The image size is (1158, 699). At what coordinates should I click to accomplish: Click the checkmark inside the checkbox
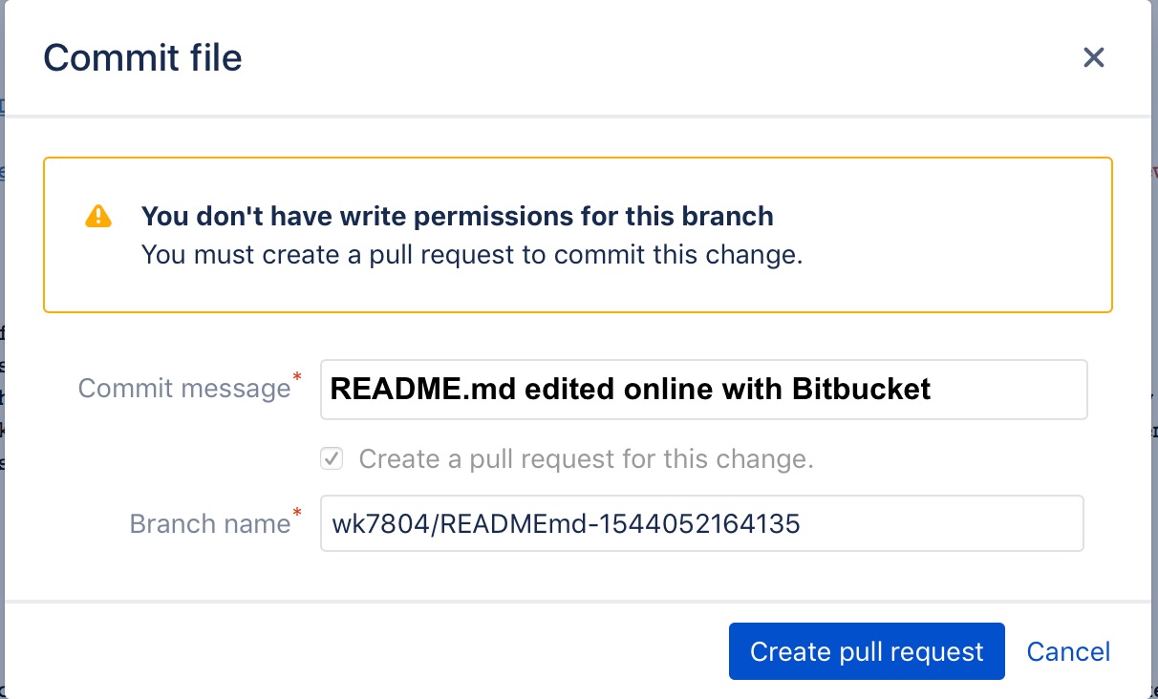tap(332, 458)
